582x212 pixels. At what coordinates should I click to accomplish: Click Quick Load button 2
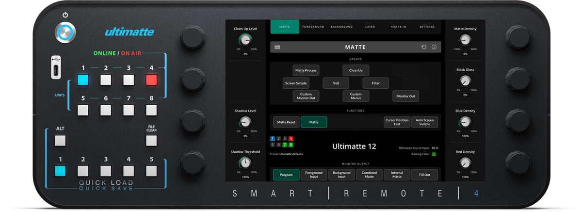tap(83, 171)
